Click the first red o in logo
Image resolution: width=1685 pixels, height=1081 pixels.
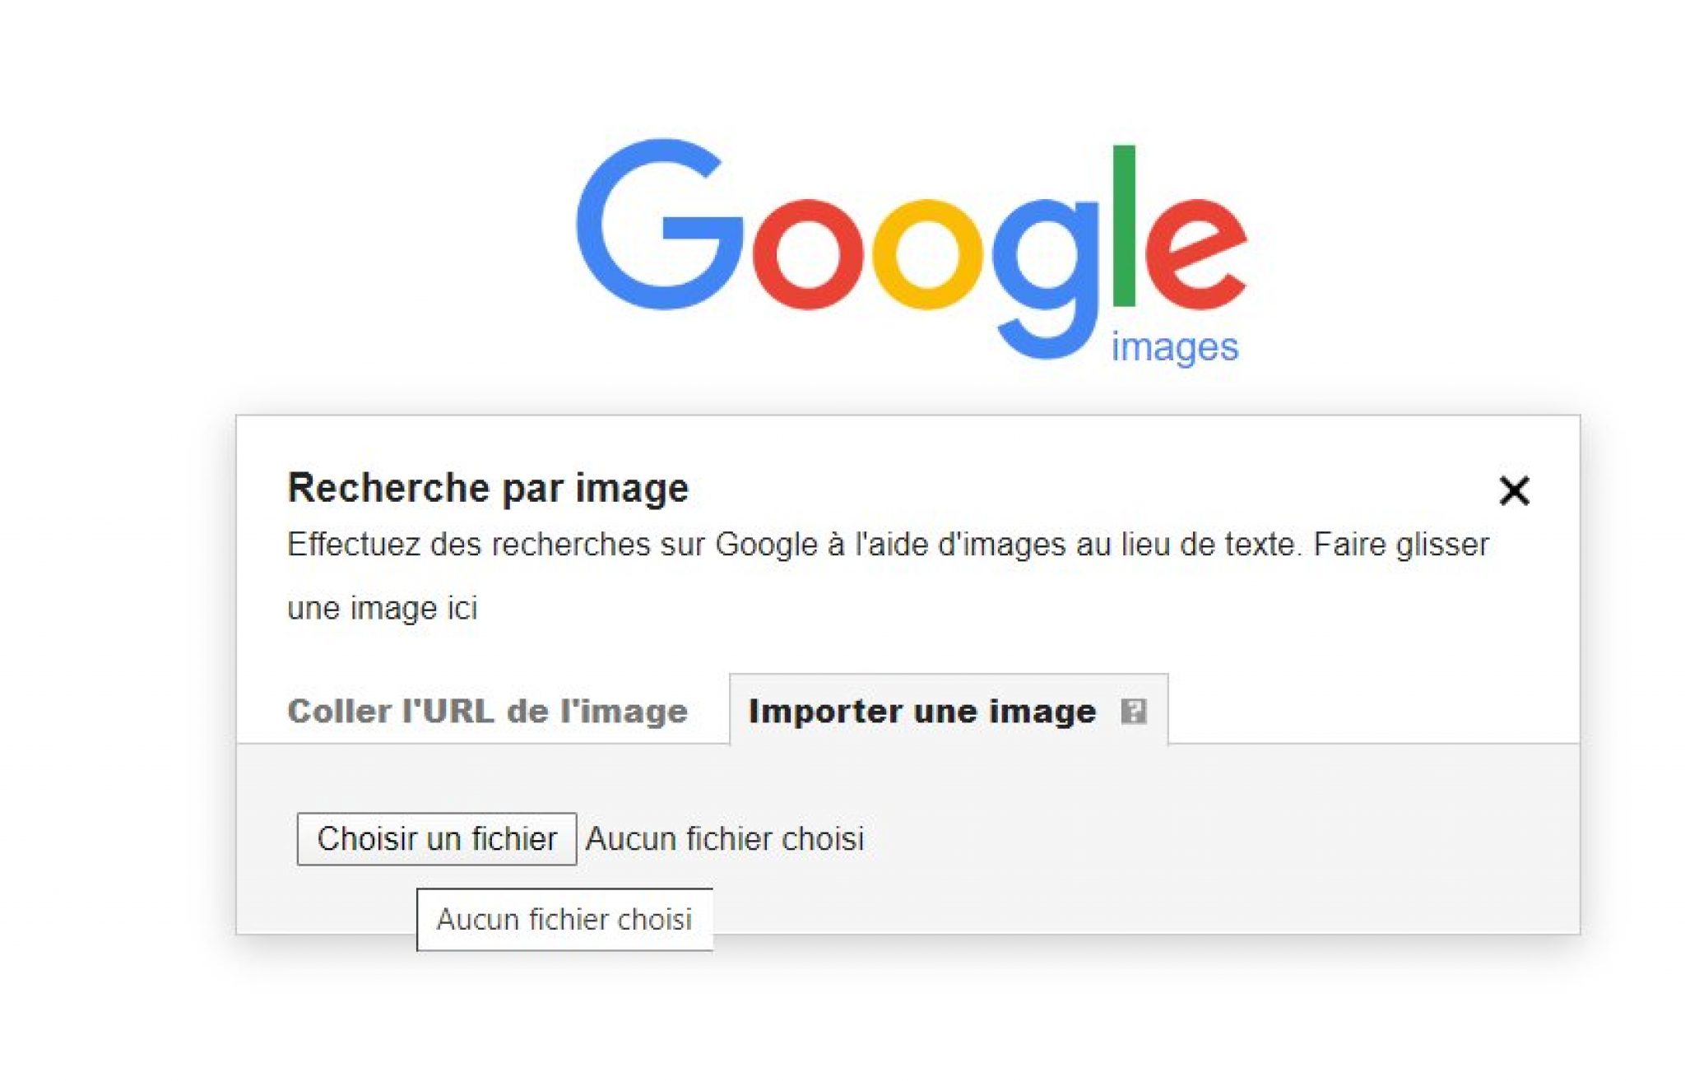(807, 254)
